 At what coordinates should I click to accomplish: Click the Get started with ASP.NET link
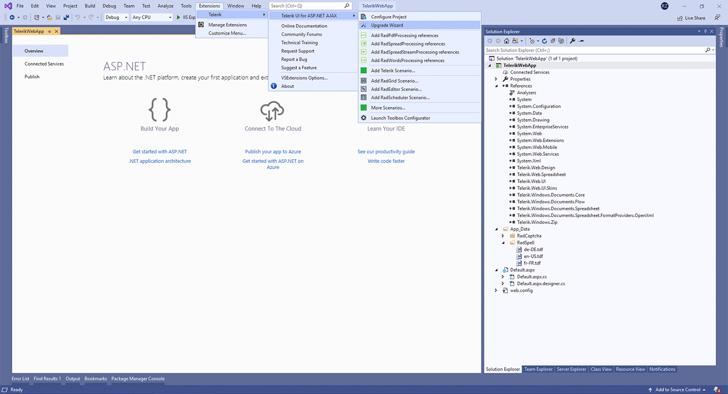click(x=159, y=151)
